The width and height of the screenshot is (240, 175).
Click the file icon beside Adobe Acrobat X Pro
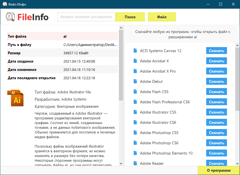(x=135, y=71)
